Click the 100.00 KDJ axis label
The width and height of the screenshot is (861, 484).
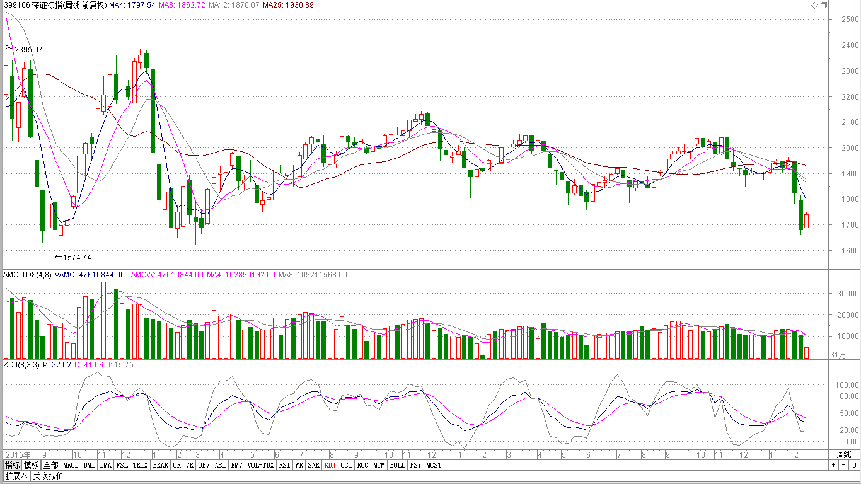pyautogui.click(x=848, y=384)
